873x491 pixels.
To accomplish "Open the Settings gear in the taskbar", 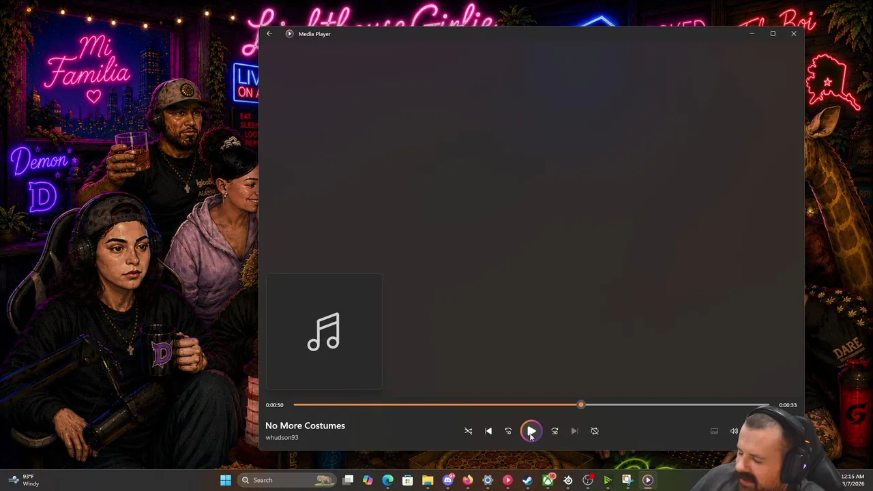I will pos(488,480).
